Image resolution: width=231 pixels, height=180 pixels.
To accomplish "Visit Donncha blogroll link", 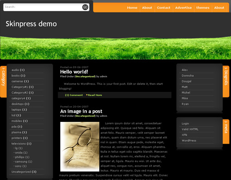I will [x=188, y=76].
